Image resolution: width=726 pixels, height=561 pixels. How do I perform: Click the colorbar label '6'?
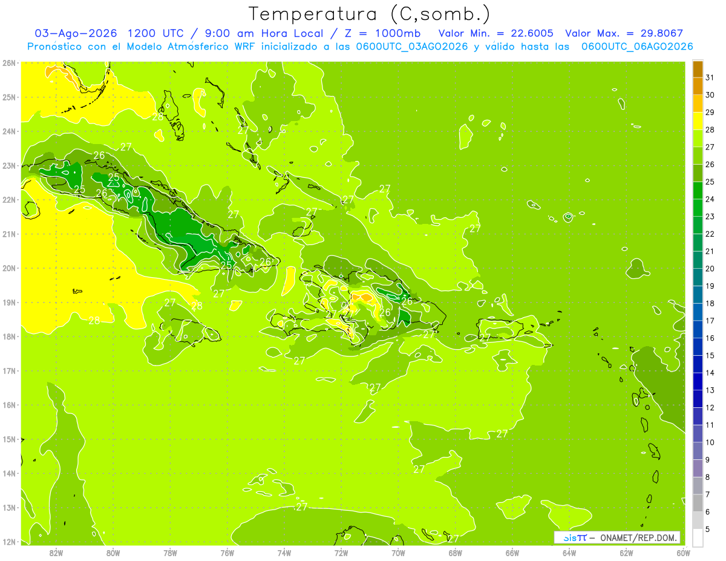click(708, 512)
